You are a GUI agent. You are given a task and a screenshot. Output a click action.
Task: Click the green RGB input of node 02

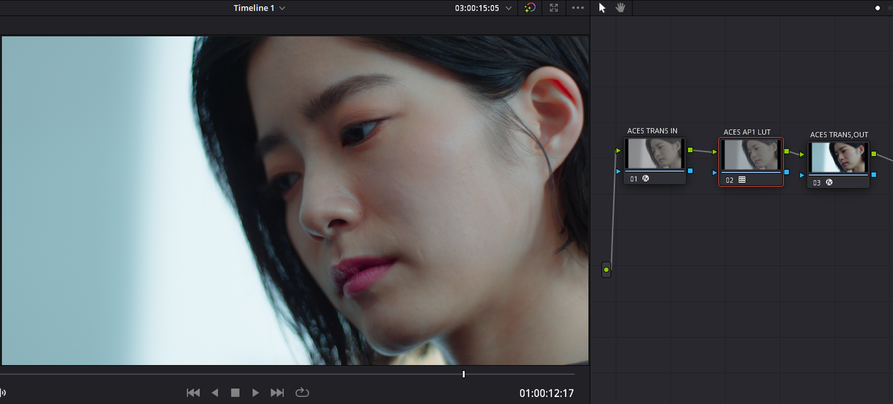pyautogui.click(x=714, y=151)
